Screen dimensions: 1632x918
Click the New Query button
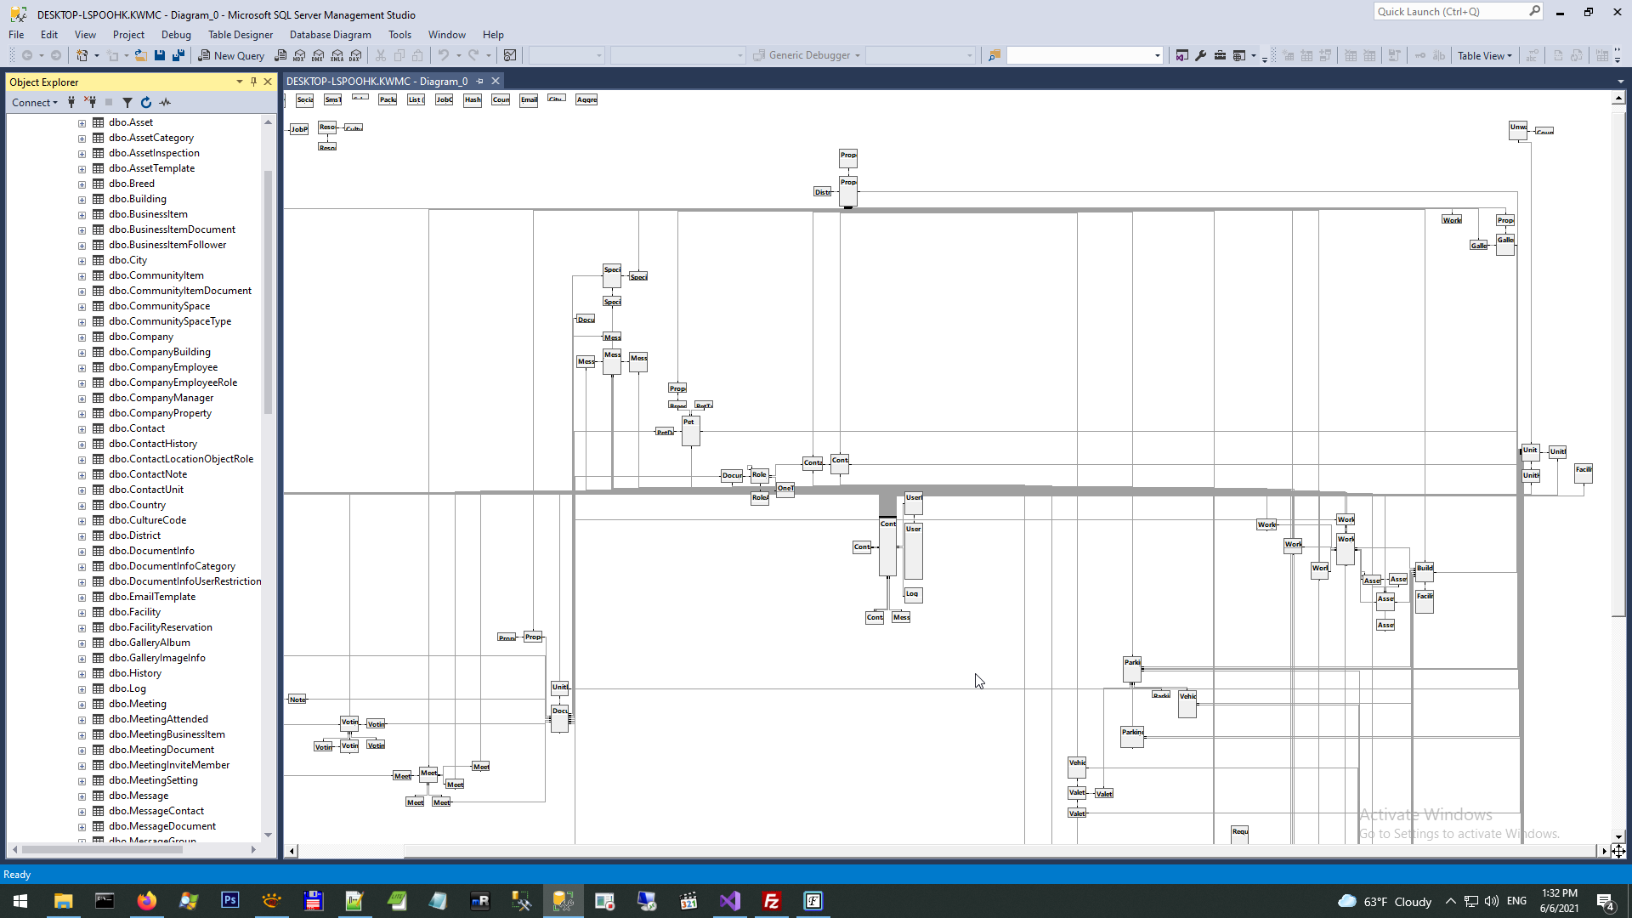click(x=231, y=56)
